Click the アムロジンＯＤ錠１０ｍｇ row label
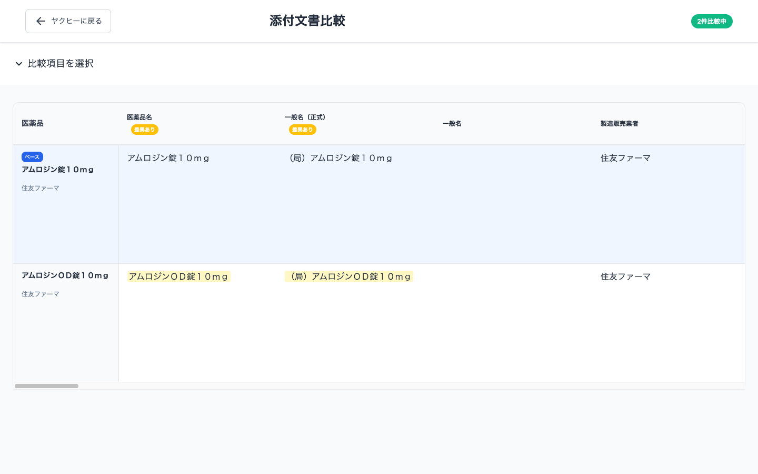The width and height of the screenshot is (758, 474). click(65, 275)
